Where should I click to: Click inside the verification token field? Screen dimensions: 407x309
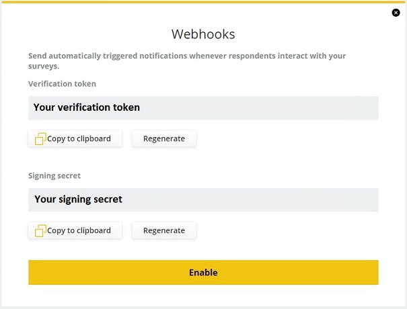[x=203, y=108]
